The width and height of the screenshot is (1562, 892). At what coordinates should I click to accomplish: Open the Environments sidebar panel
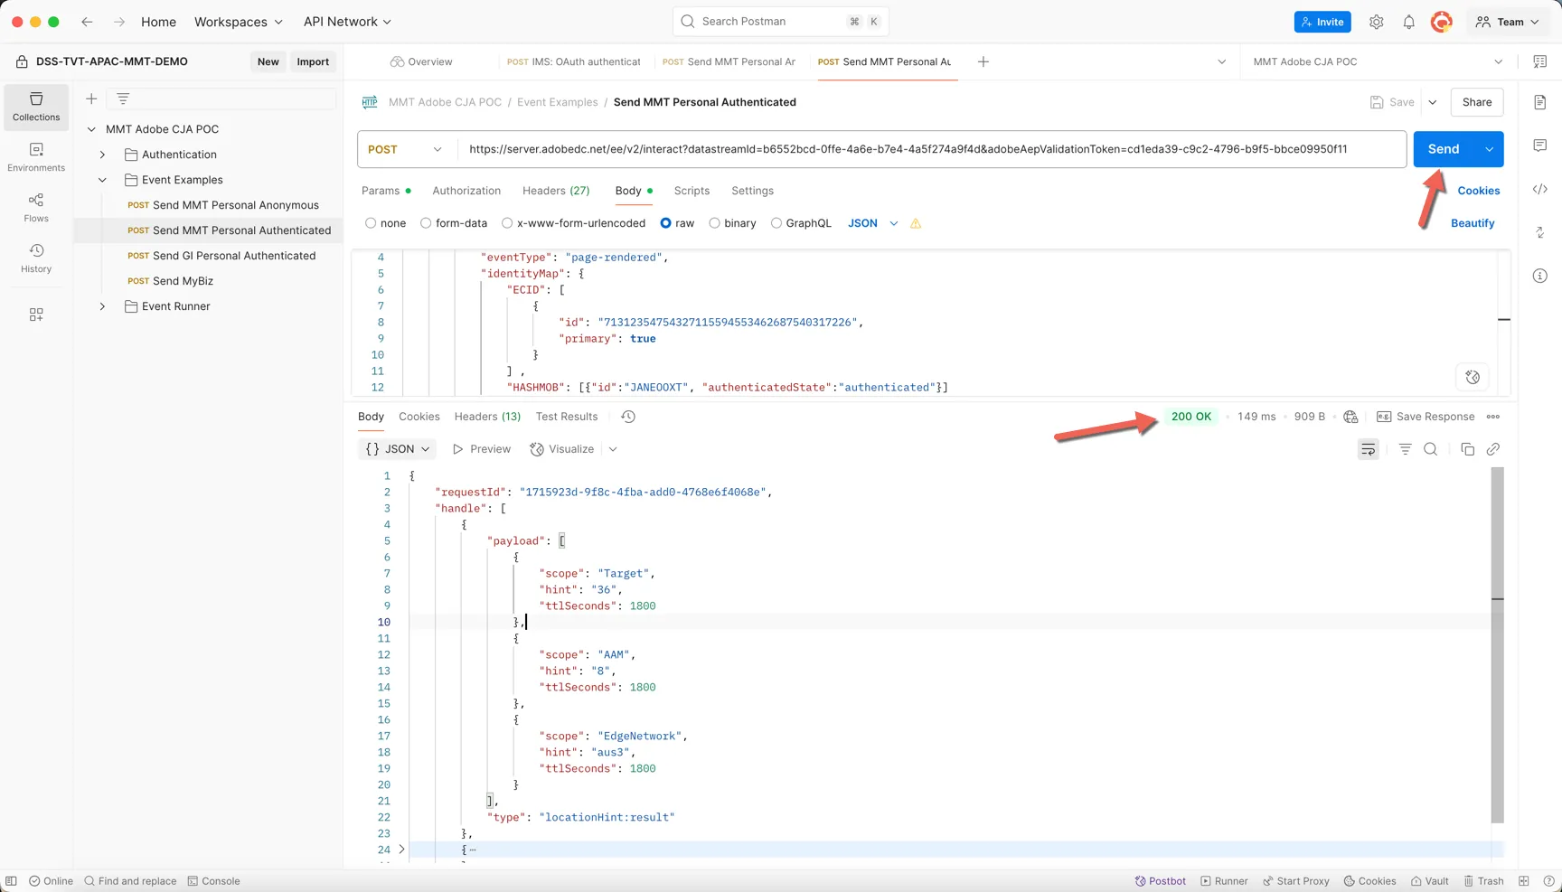(36, 157)
